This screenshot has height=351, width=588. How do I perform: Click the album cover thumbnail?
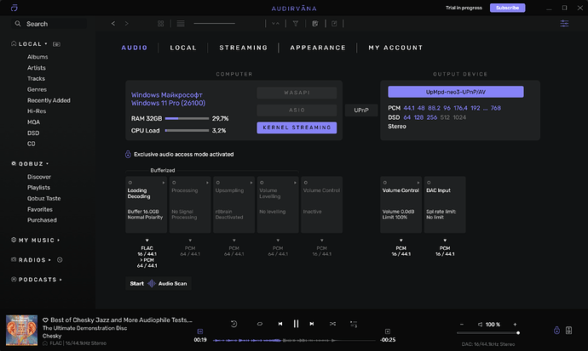21,330
